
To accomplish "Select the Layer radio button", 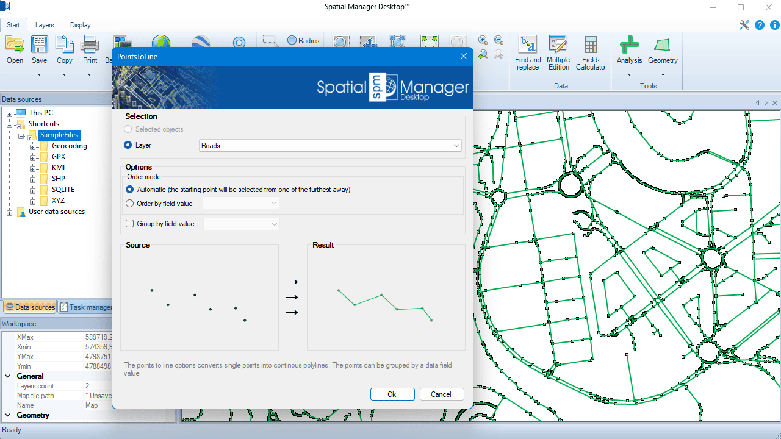I will point(128,145).
